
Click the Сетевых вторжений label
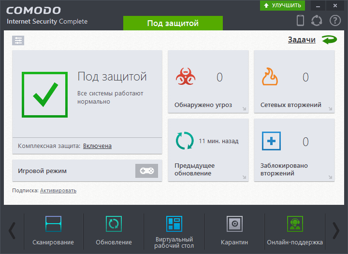[291, 105]
